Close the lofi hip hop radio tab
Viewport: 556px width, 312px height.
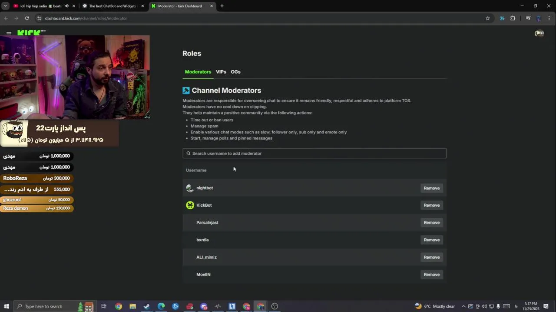coord(73,6)
